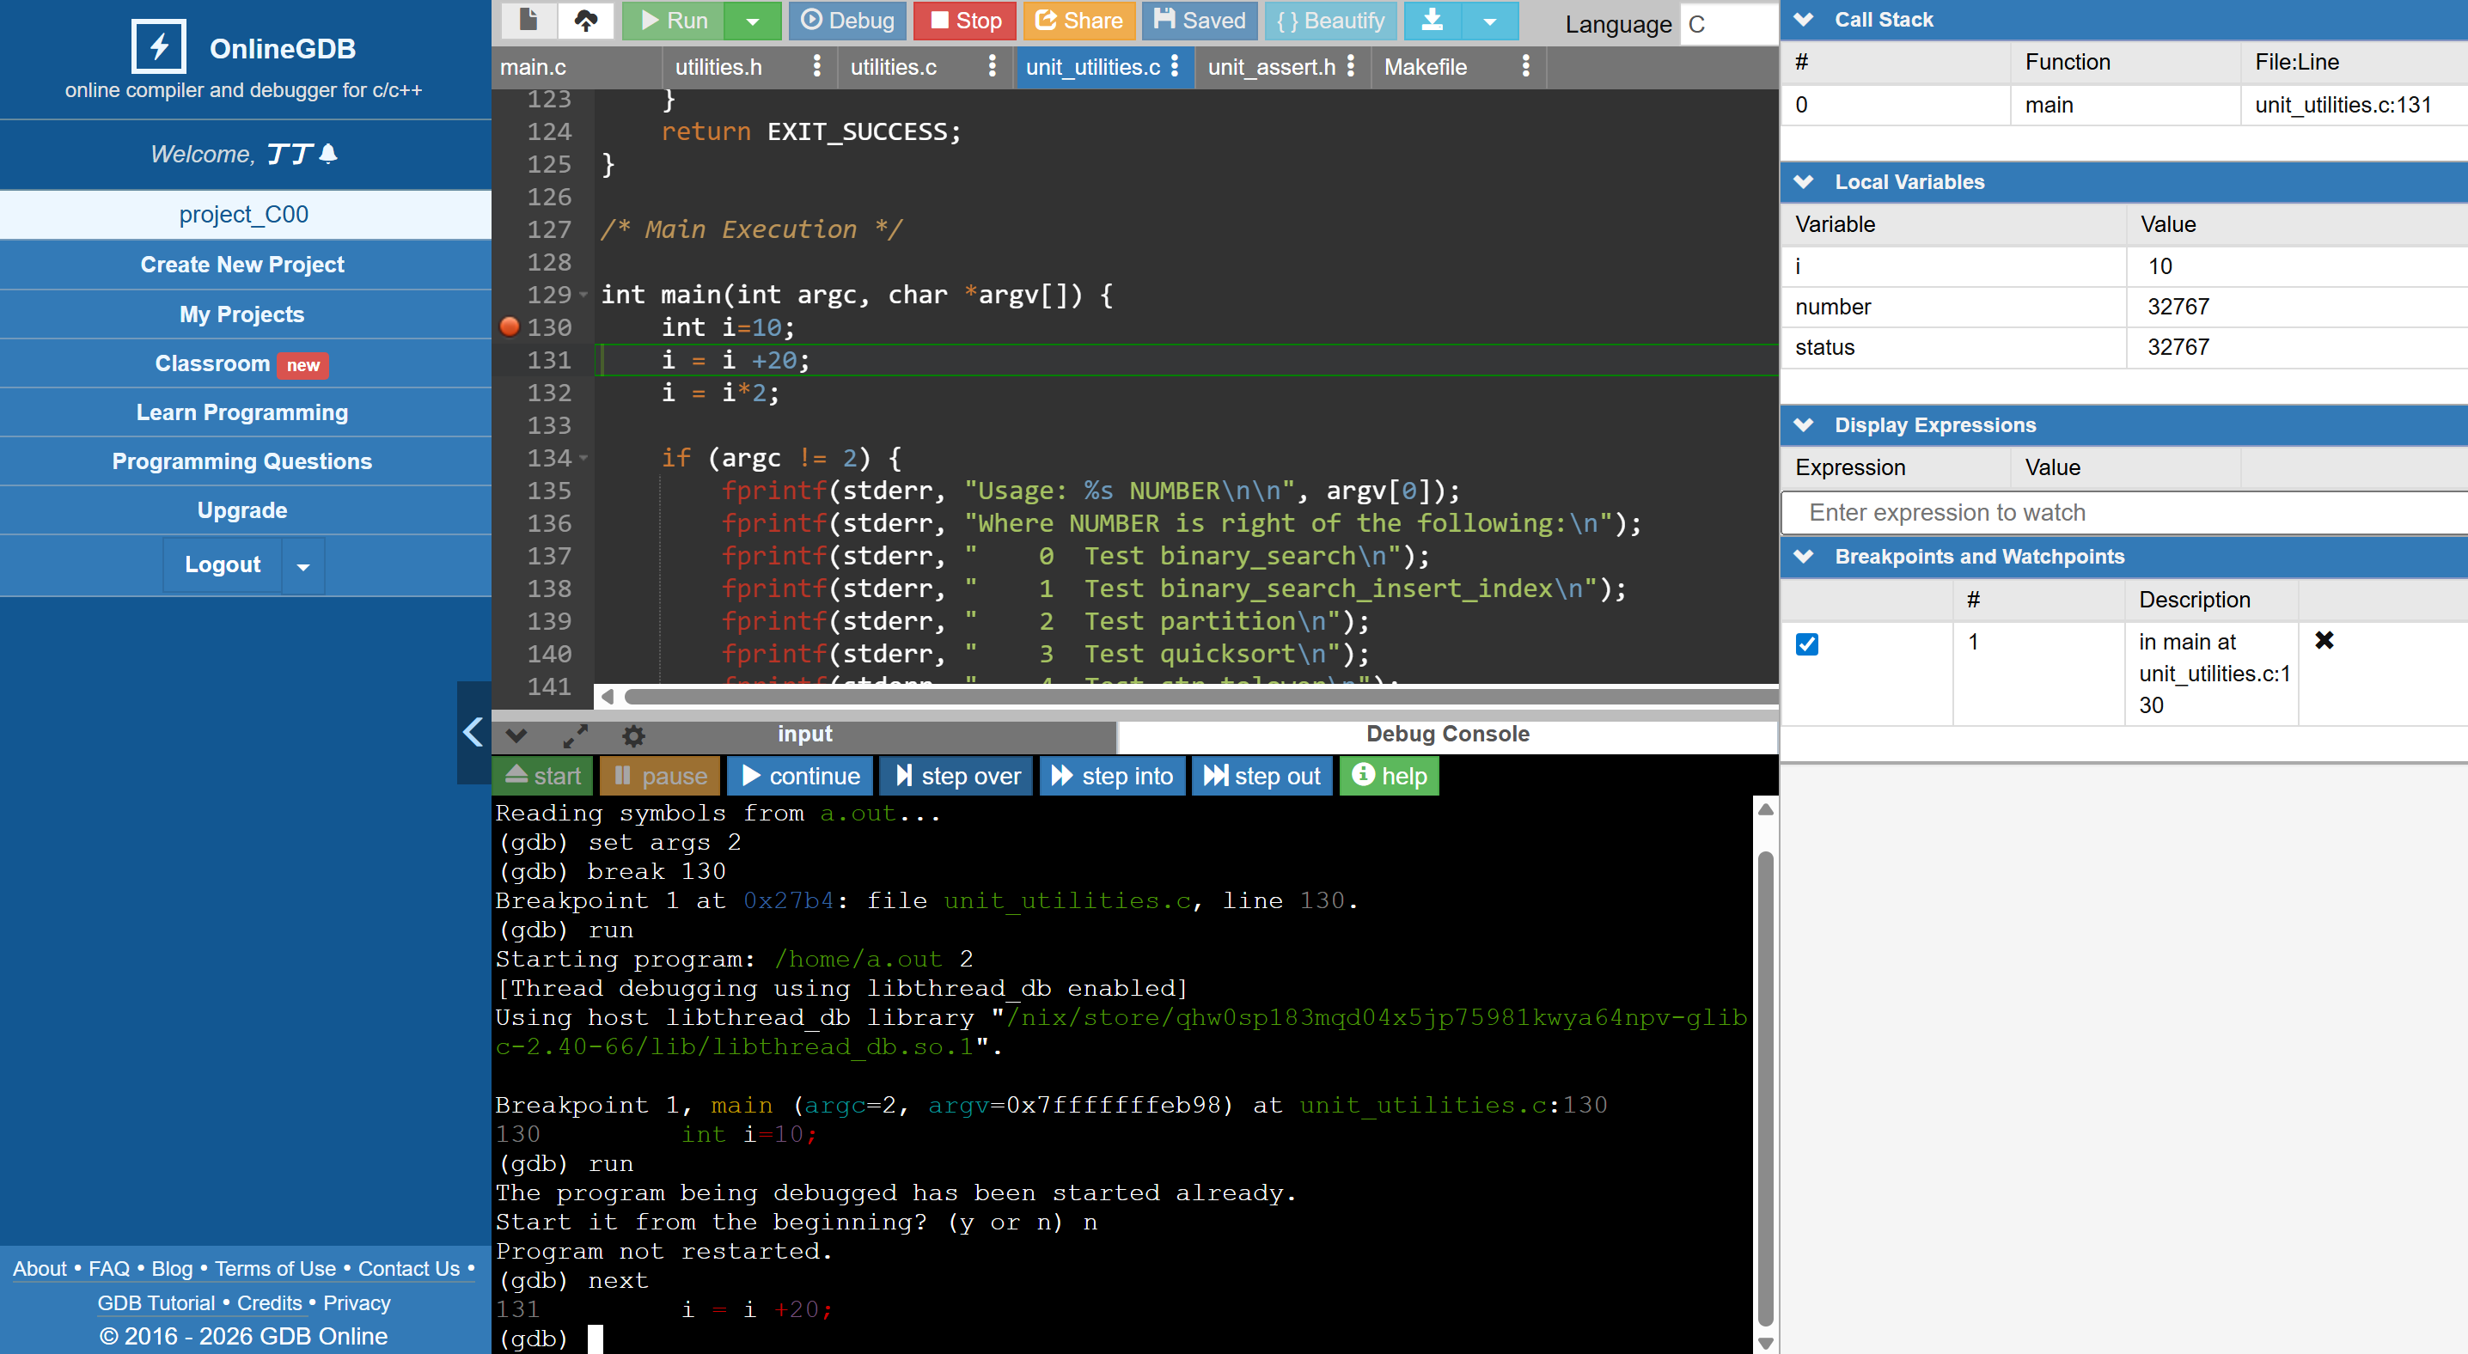The image size is (2468, 1354).
Task: Collapse left sidebar arrow
Action: point(473,733)
